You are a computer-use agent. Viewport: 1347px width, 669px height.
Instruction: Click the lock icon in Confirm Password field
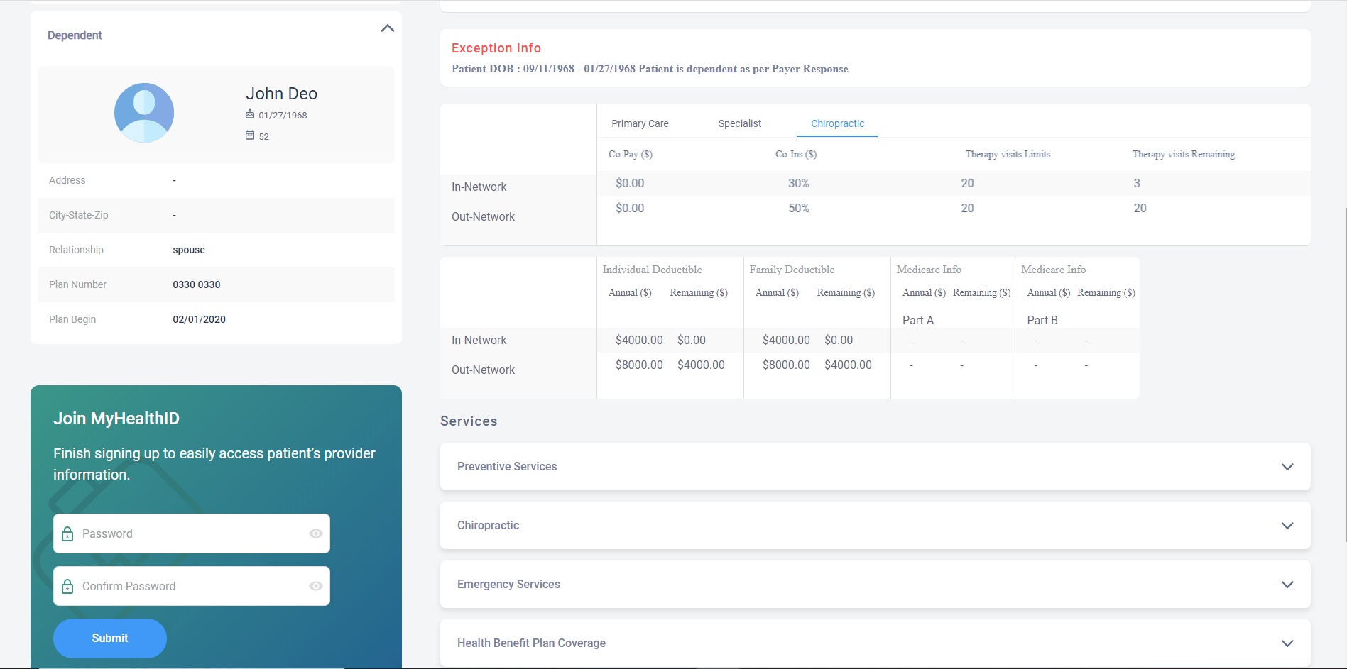pyautogui.click(x=67, y=586)
